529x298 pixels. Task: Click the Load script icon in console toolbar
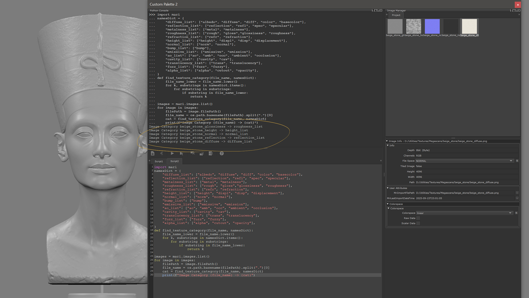point(153,153)
